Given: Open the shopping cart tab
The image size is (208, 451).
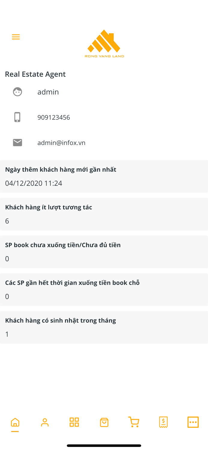Looking at the screenshot, I should pos(134,422).
